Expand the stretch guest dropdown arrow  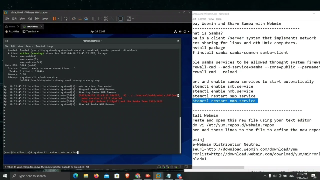133,18
